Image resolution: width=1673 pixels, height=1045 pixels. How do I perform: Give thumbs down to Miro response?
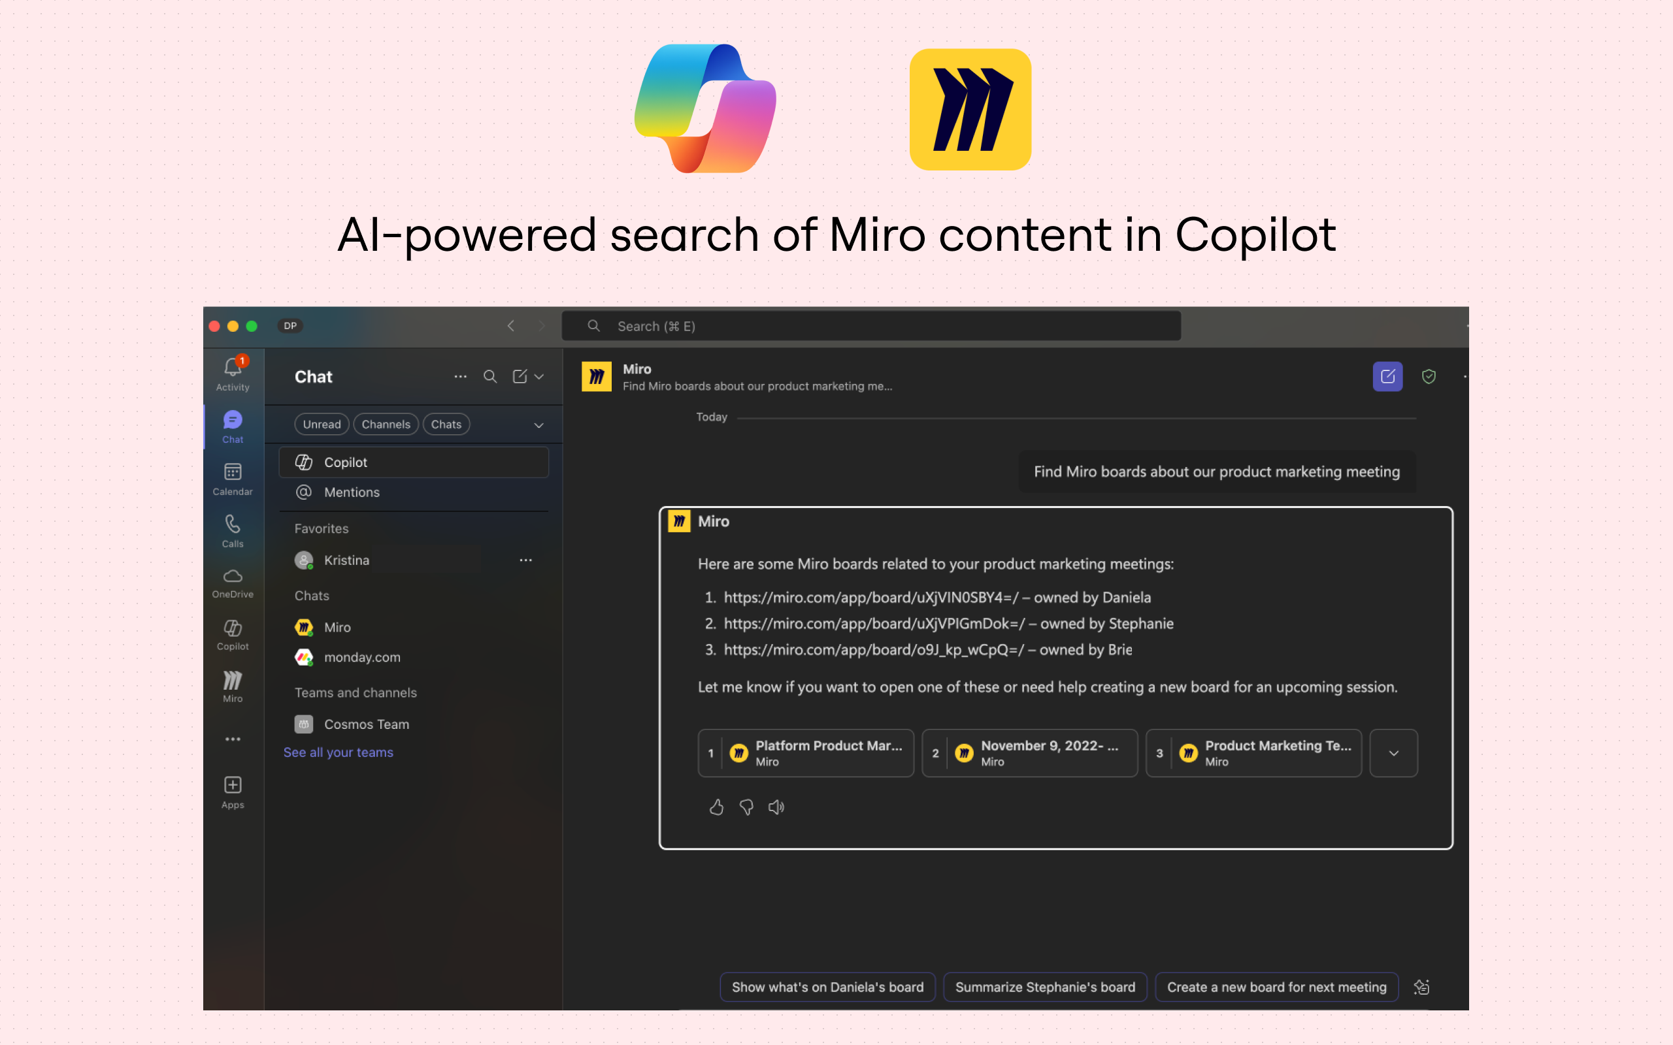click(746, 807)
